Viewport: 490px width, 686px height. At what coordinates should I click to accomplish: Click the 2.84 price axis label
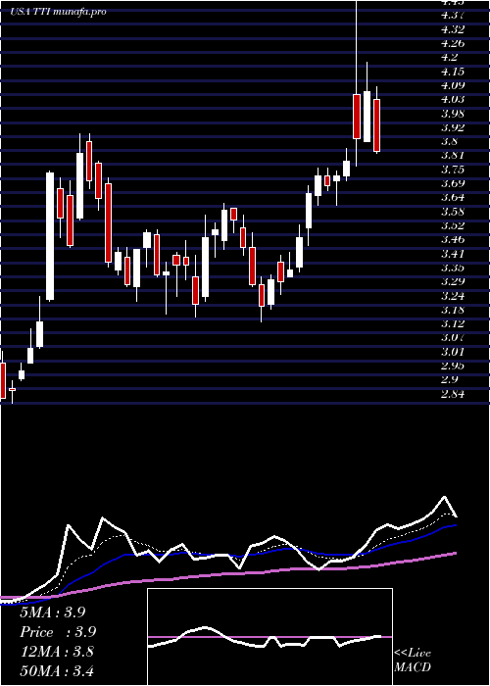point(454,394)
